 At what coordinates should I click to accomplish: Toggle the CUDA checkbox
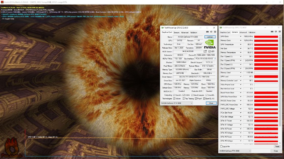(x=184, y=95)
